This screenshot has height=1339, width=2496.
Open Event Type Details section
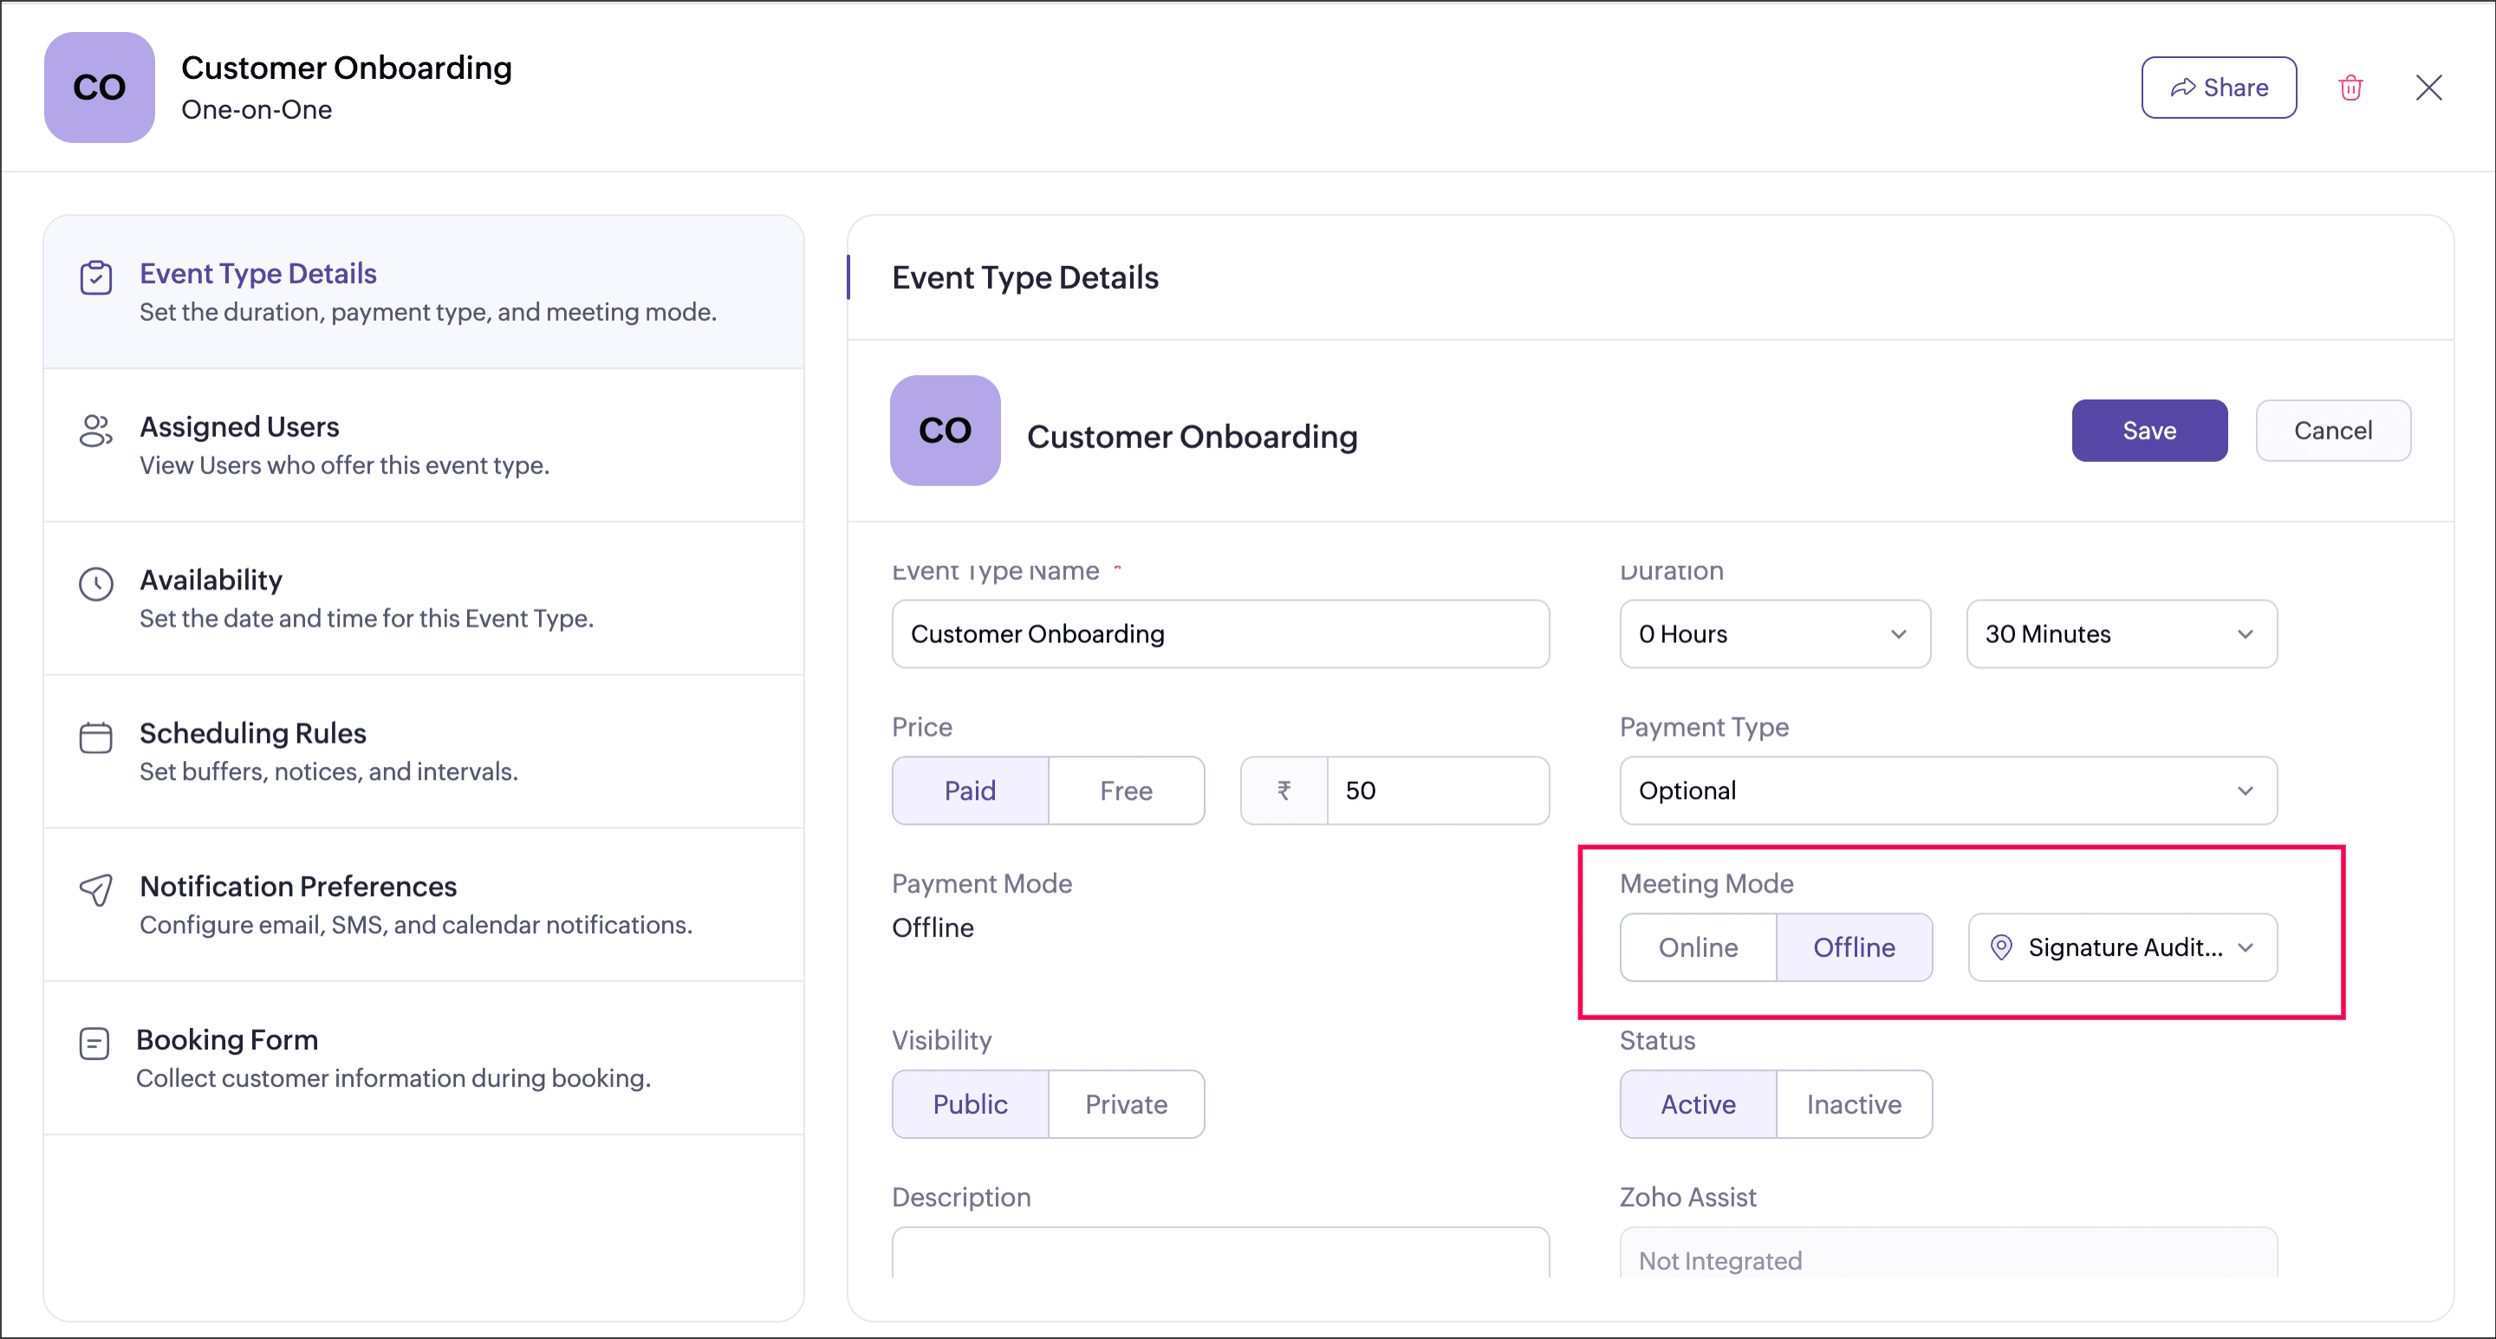click(x=424, y=292)
